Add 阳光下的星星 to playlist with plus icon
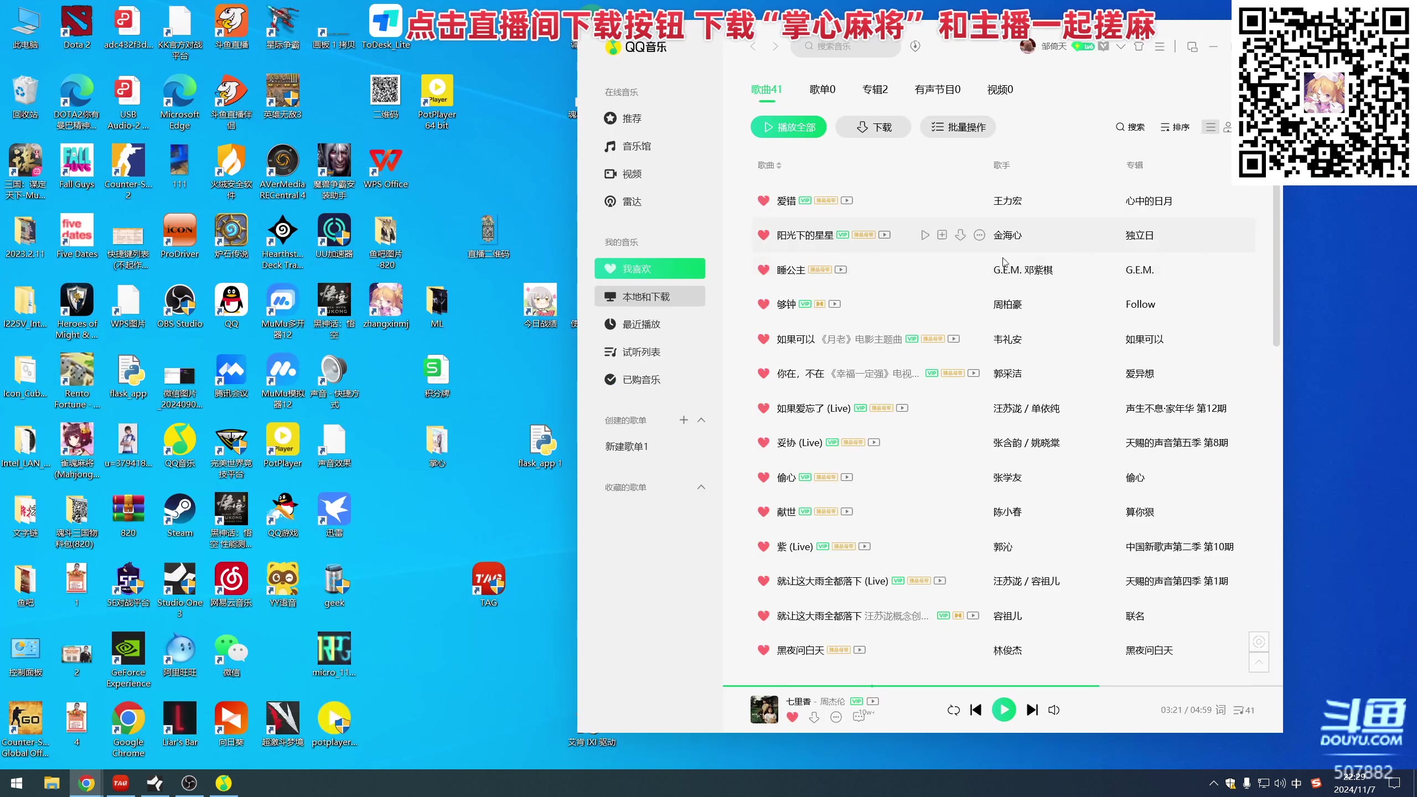This screenshot has width=1417, height=797. [942, 235]
